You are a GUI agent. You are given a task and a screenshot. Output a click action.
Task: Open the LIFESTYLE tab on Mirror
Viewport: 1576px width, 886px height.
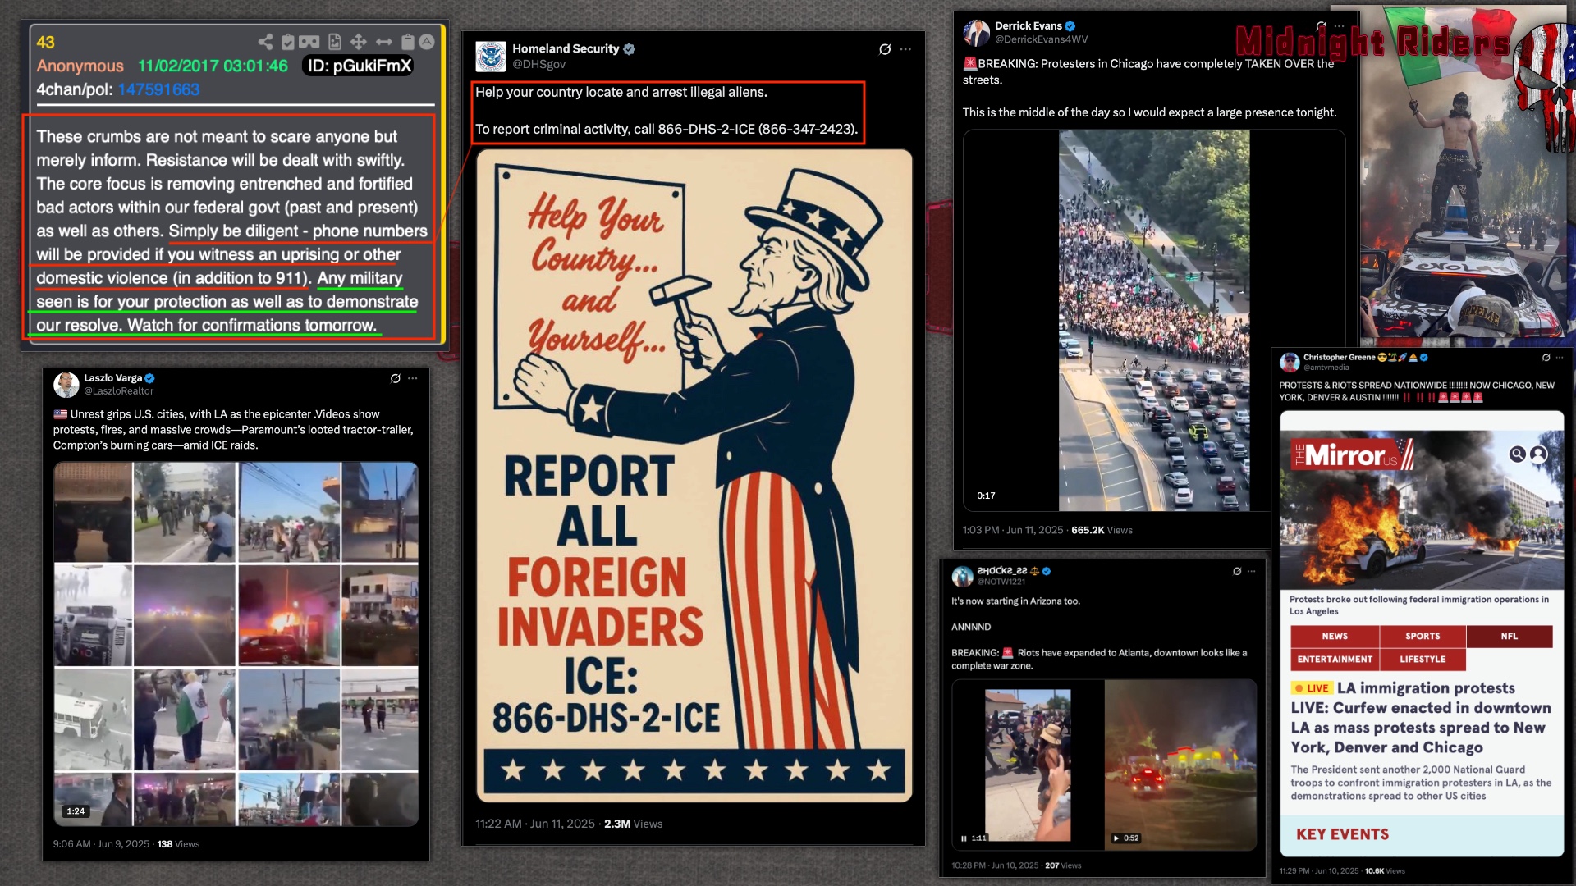pyautogui.click(x=1423, y=659)
